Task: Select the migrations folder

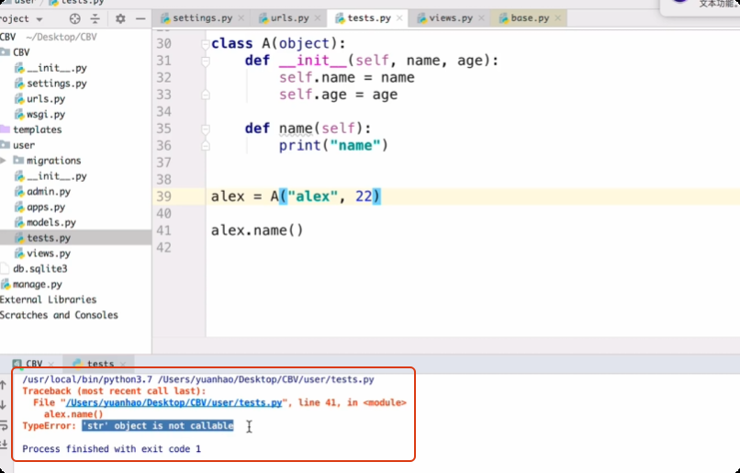Action: click(53, 161)
